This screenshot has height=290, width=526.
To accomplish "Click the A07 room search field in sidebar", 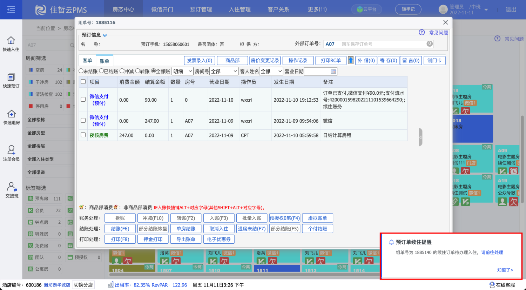I will 50,45.
